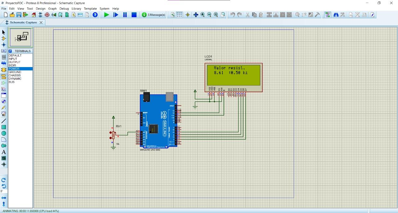Center view at cursor with the pan icon
The width and height of the screenshot is (398, 213).
pyautogui.click(x=196, y=15)
